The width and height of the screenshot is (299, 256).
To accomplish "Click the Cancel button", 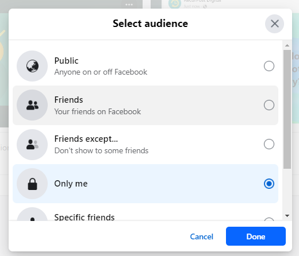I will pyautogui.click(x=201, y=236).
